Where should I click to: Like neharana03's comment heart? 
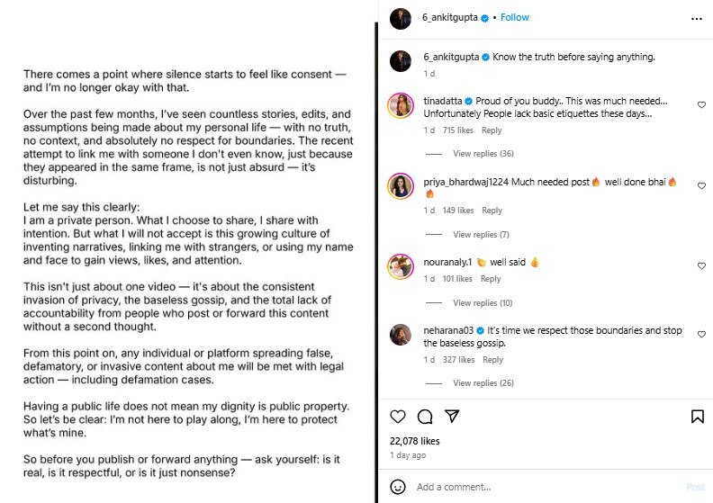(701, 335)
